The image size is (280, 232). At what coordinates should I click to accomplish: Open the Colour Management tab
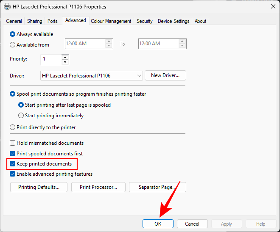pos(111,21)
